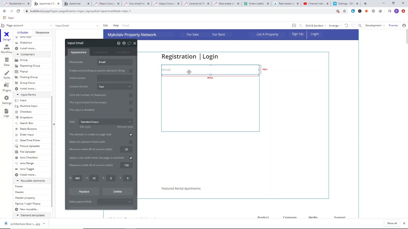Open the help question icon in Input Email panel
Image resolution: width=408 pixels, height=229 pixels.
coord(119,43)
